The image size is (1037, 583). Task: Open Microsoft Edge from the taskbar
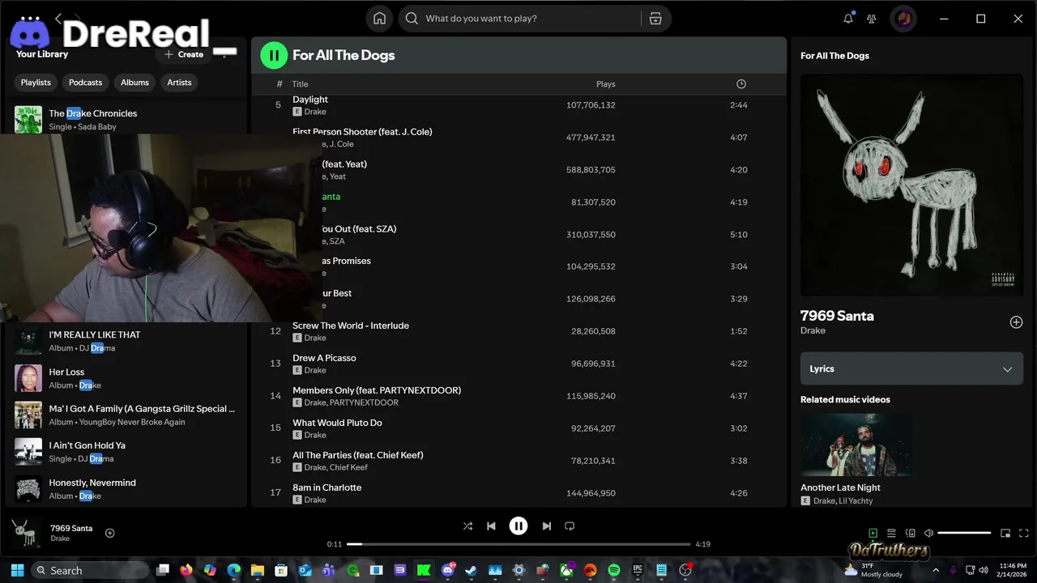pyautogui.click(x=234, y=570)
